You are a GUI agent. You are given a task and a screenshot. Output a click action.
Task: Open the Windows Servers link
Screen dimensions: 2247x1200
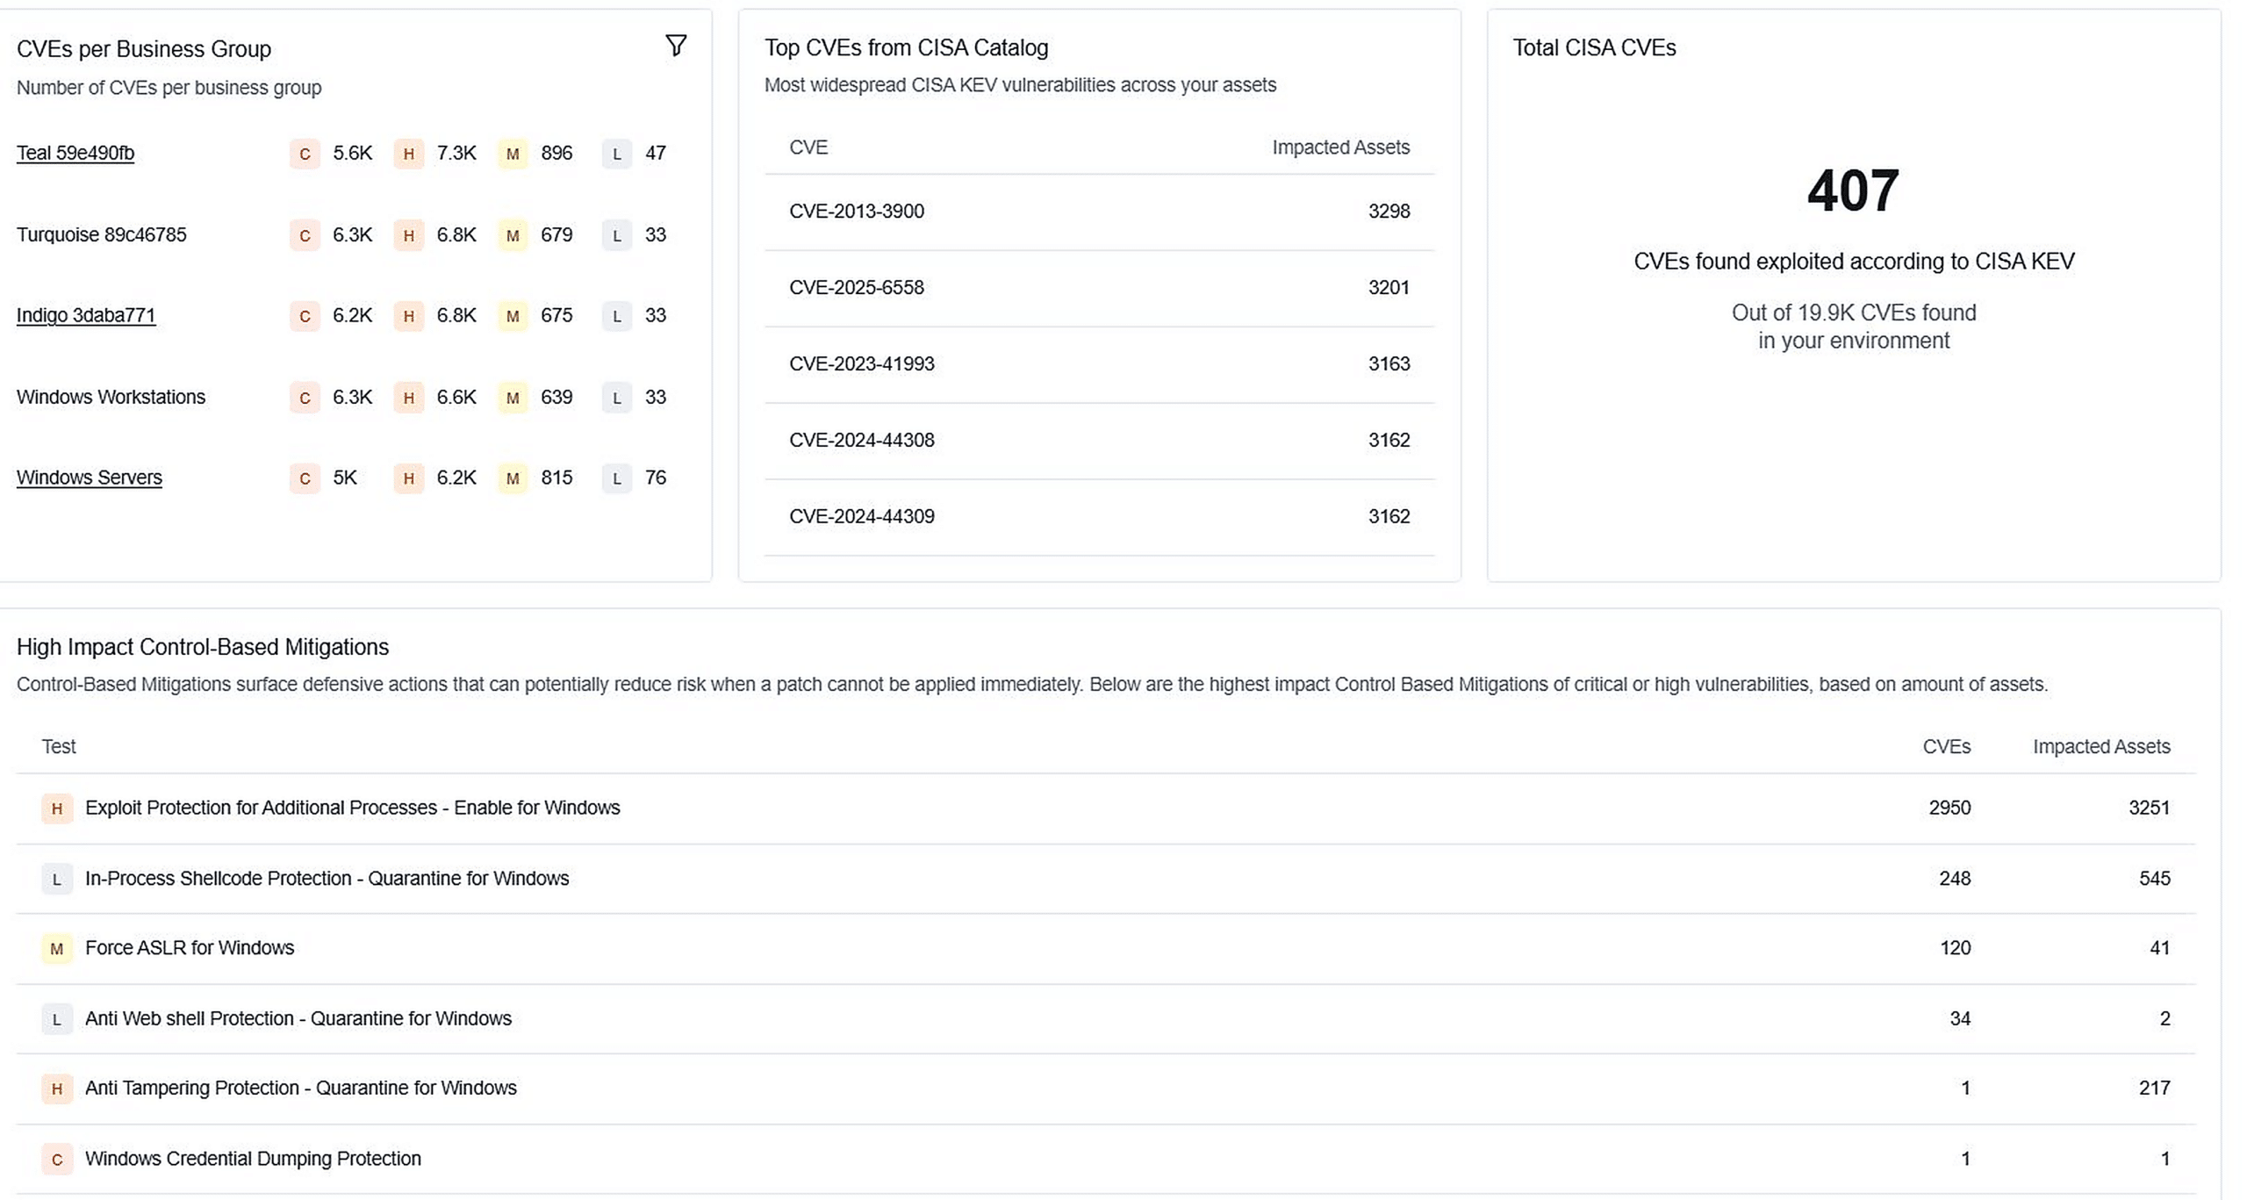pos(90,478)
